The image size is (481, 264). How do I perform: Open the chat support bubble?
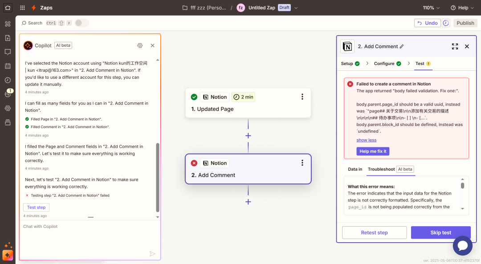click(x=463, y=246)
